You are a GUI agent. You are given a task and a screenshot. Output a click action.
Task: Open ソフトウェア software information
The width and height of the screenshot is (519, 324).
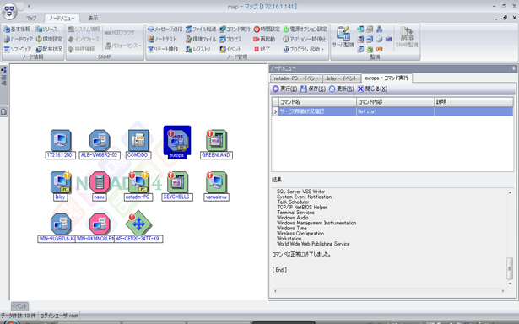click(x=18, y=49)
